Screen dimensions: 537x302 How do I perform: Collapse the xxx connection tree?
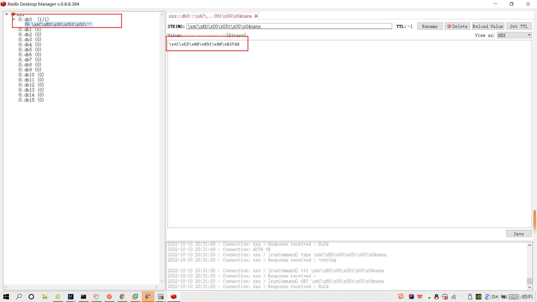pyautogui.click(x=6, y=13)
